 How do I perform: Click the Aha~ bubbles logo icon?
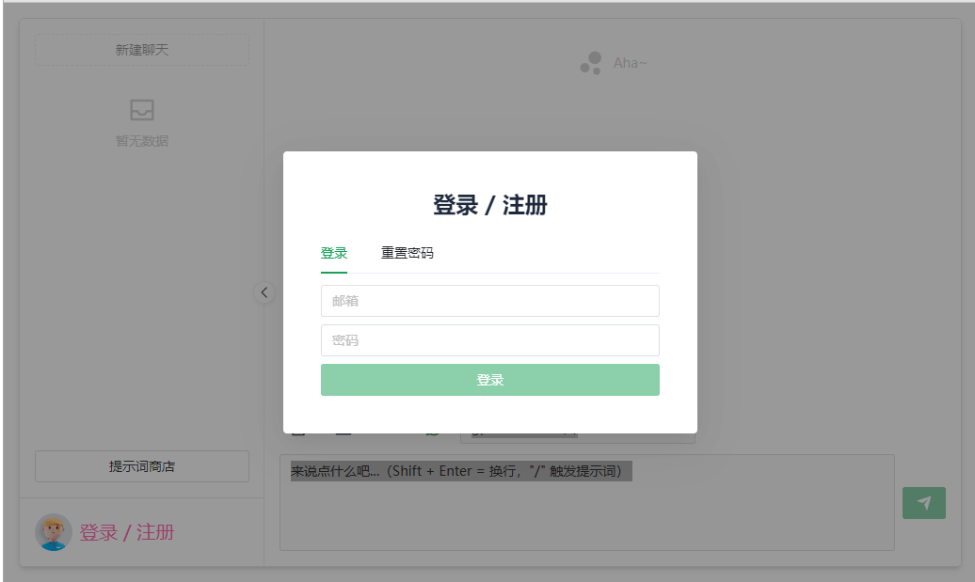point(591,63)
